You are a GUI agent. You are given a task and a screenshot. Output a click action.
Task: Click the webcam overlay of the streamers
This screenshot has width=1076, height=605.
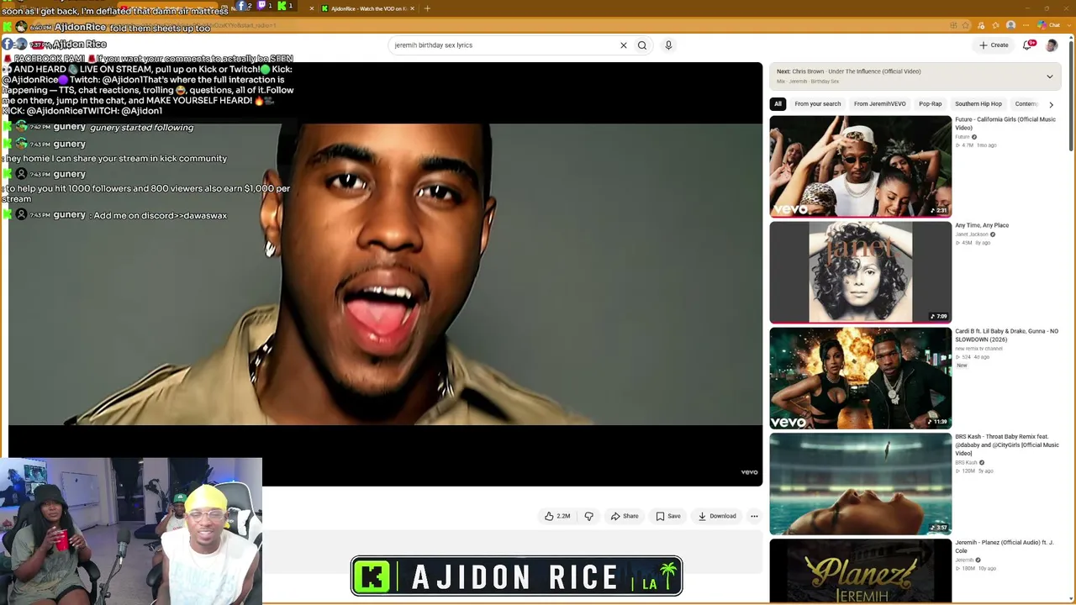[131, 531]
